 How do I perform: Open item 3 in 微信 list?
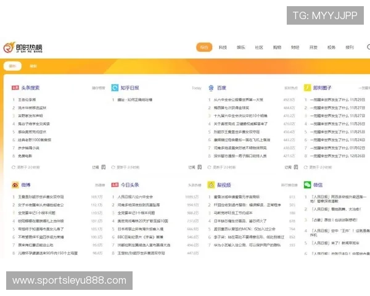coord(334,220)
